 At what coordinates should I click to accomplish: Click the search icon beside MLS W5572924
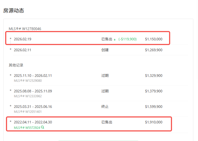pyautogui.click(x=43, y=127)
